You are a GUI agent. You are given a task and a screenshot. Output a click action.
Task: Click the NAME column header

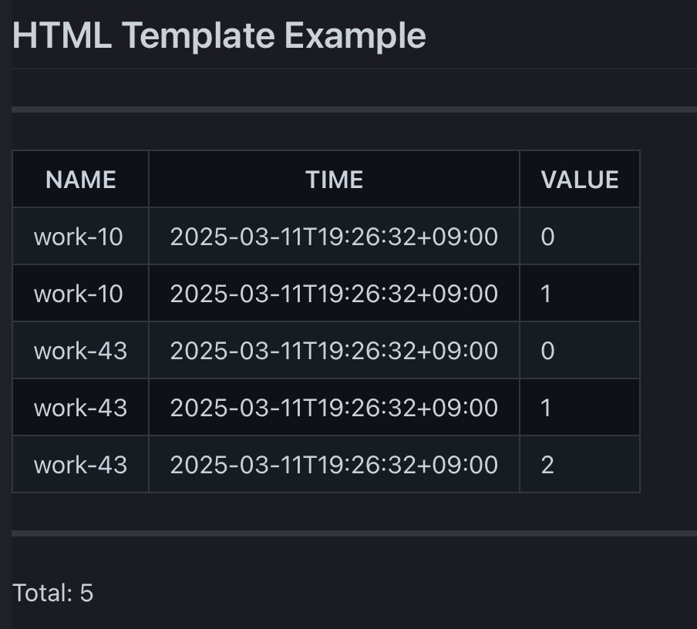[81, 180]
